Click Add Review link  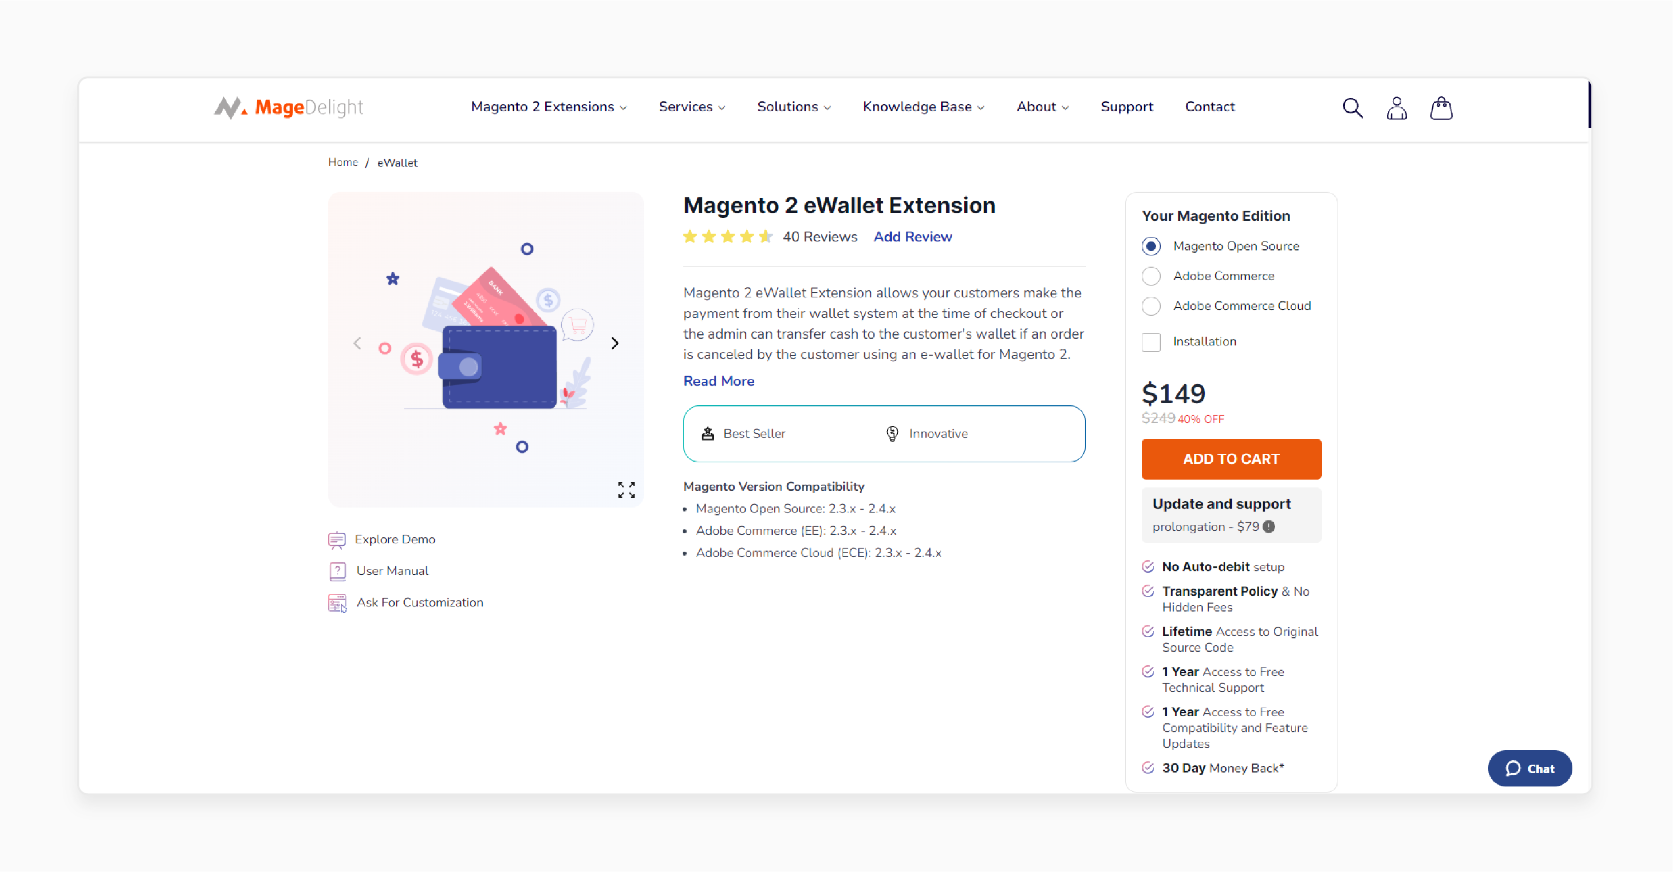pyautogui.click(x=913, y=237)
